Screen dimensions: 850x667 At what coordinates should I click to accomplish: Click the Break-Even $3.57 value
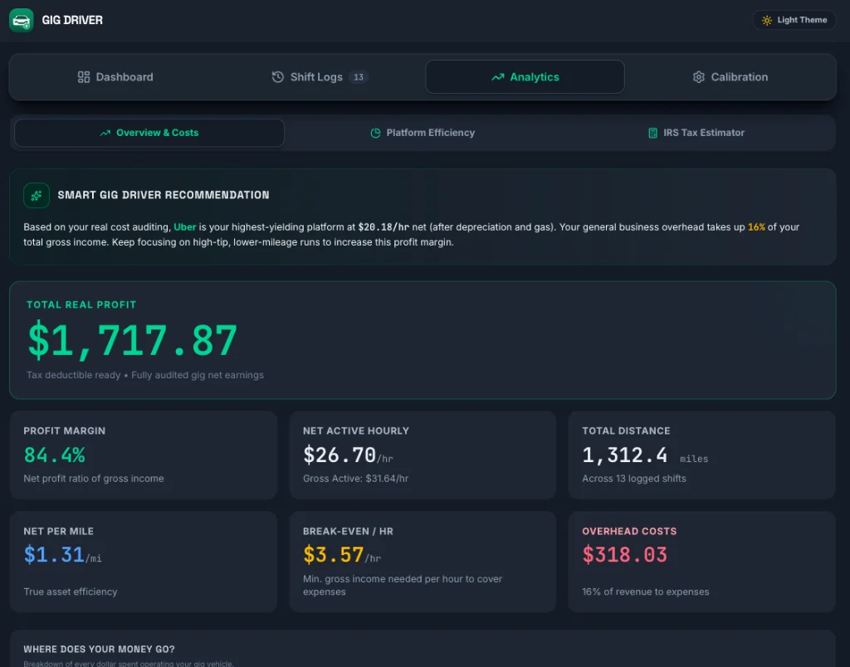pyautogui.click(x=334, y=555)
